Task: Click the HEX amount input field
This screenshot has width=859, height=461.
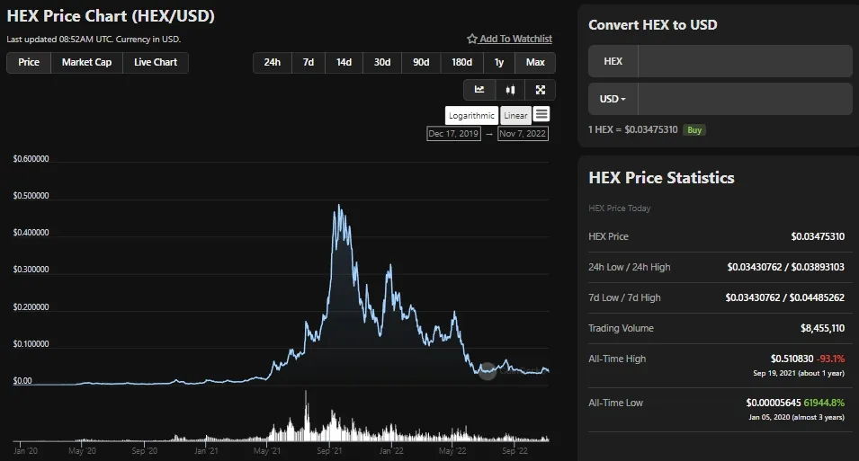Action: pos(745,61)
